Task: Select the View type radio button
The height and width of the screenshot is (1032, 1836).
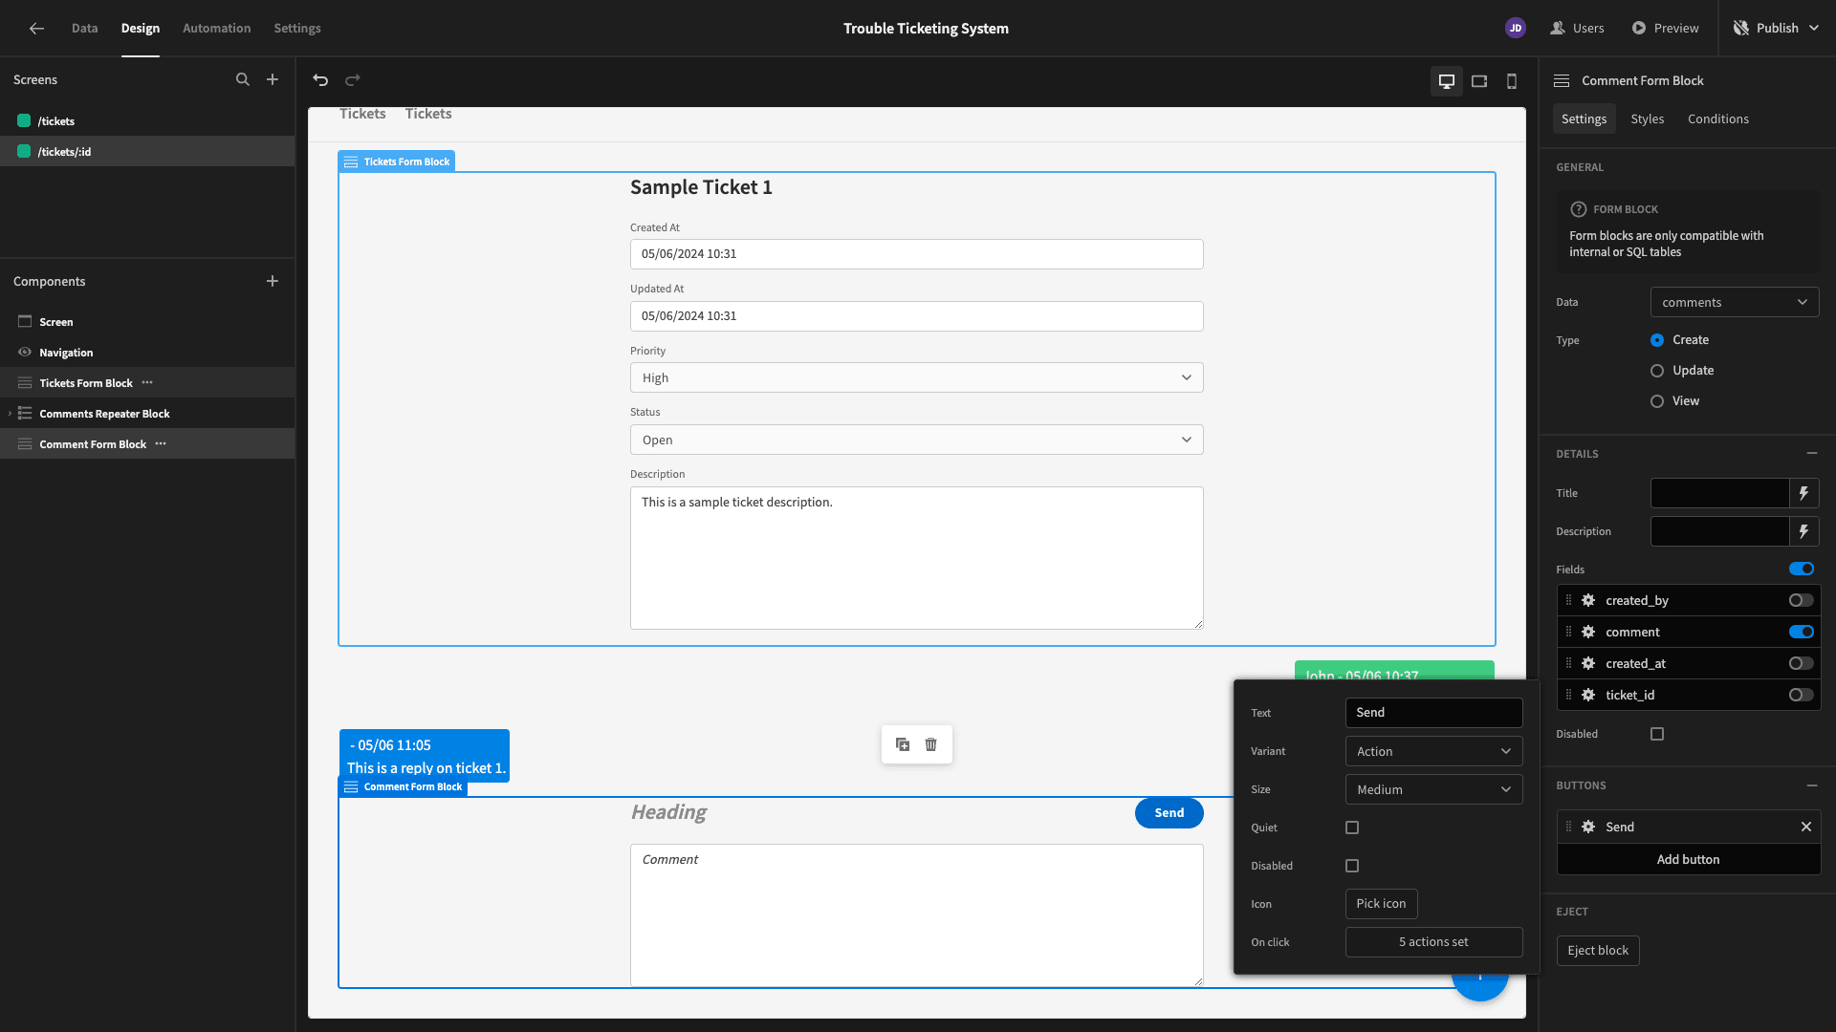Action: pos(1657,401)
